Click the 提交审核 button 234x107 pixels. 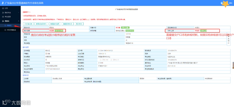coord(79,24)
